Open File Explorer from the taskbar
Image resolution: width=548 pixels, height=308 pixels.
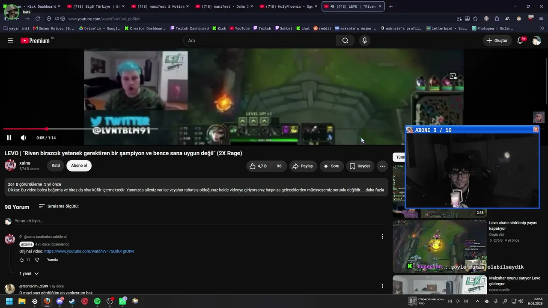(22, 301)
